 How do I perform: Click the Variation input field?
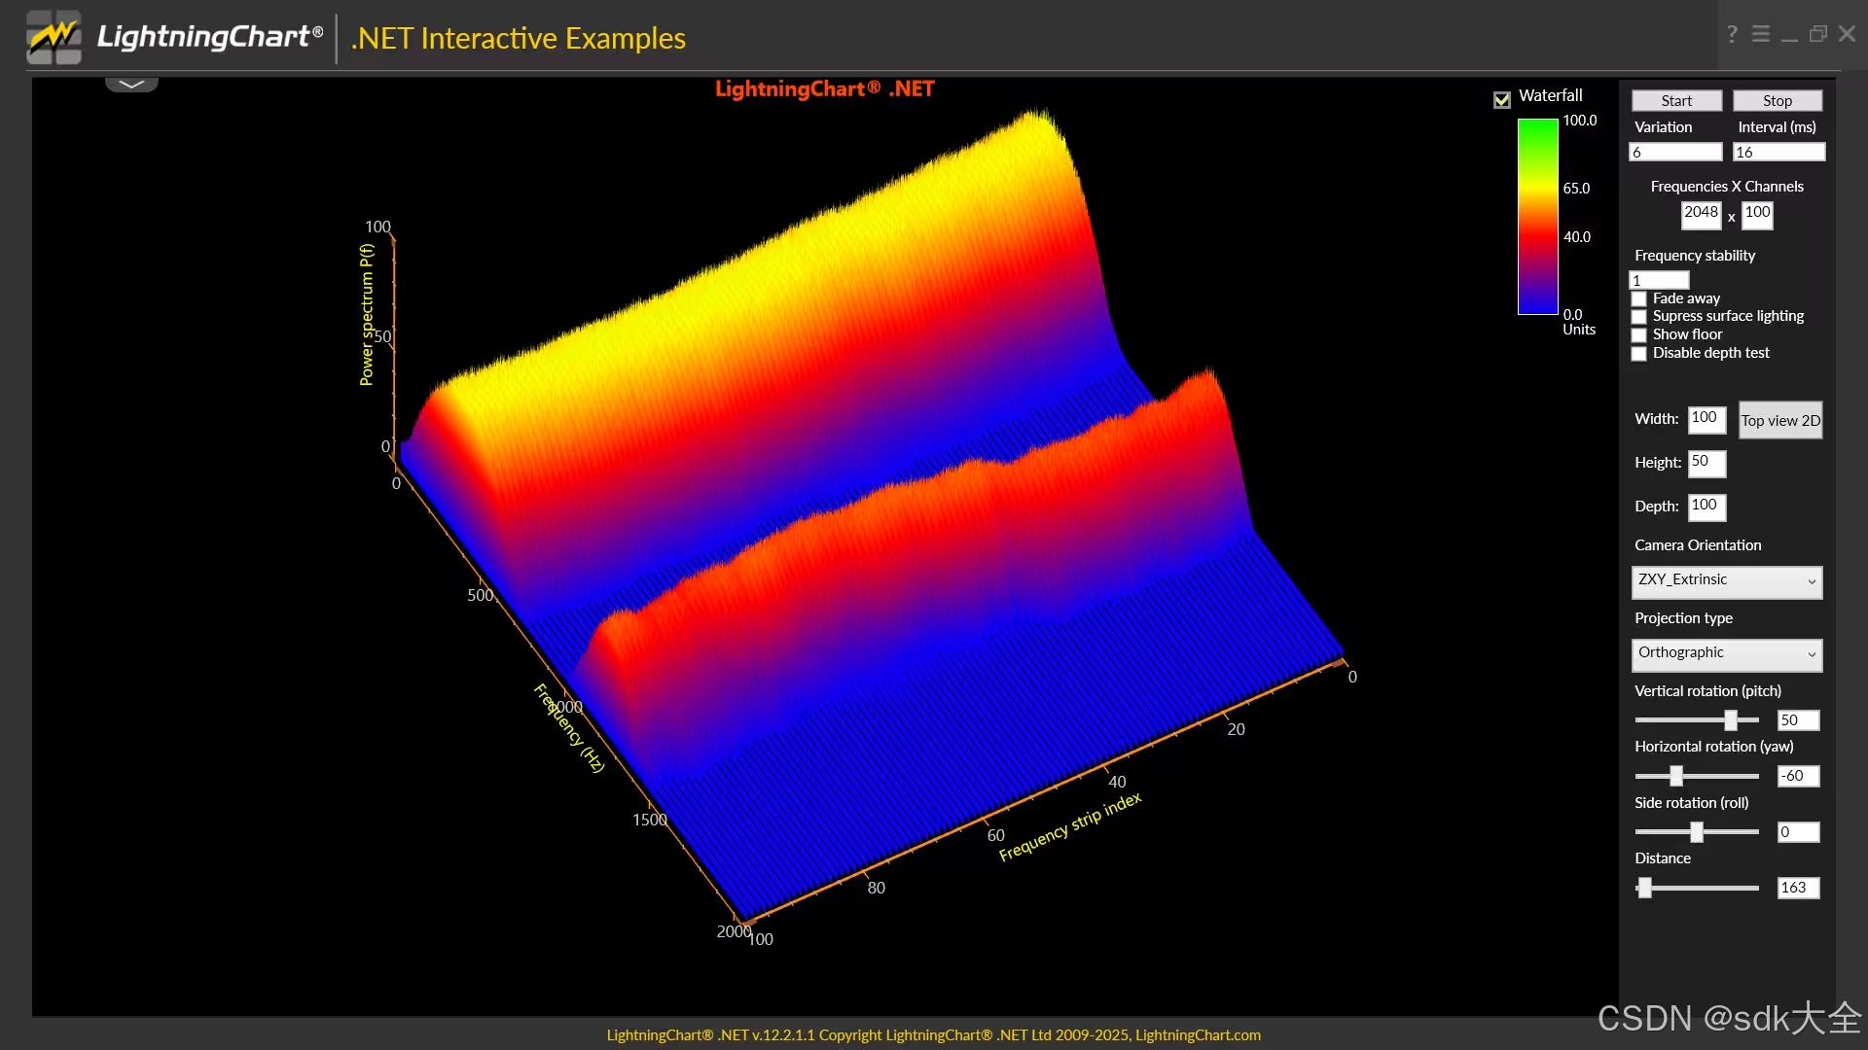pos(1674,153)
